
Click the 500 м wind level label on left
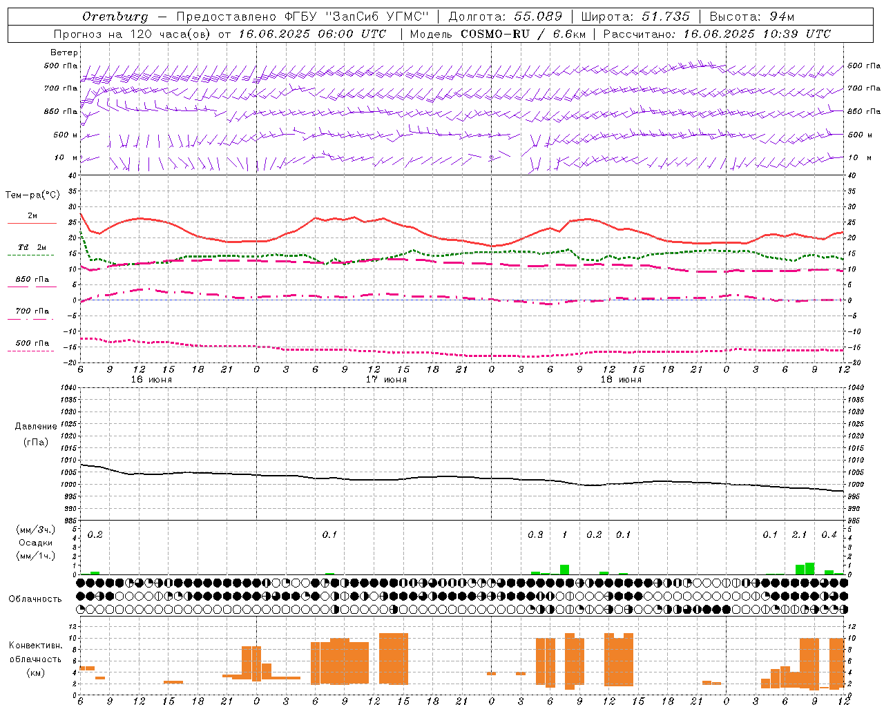click(x=66, y=135)
